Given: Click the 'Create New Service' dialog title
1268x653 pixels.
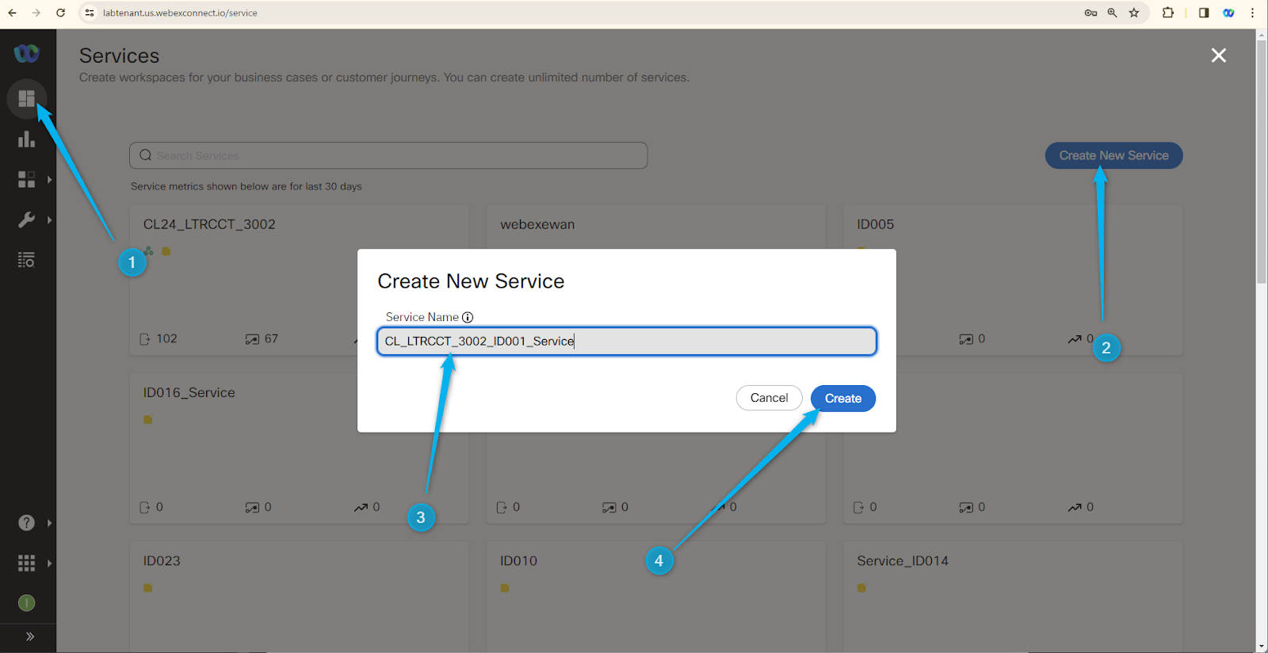Looking at the screenshot, I should (x=471, y=281).
